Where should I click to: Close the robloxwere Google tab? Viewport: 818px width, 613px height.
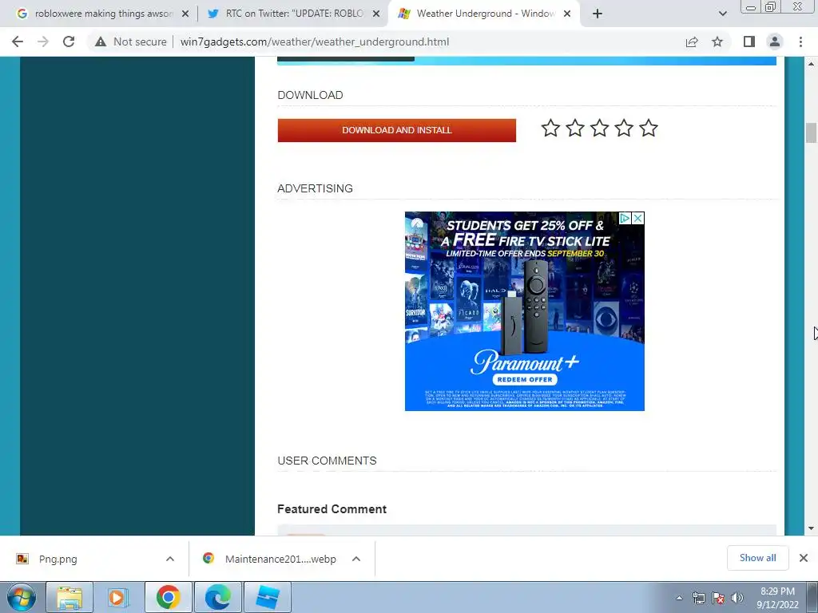(x=185, y=14)
